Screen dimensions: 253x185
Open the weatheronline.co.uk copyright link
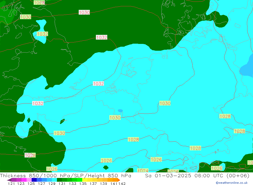click(x=232, y=183)
